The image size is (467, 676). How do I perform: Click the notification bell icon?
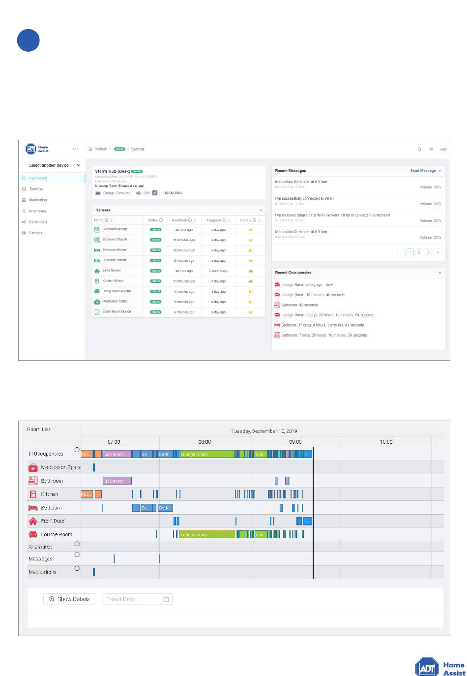click(x=419, y=149)
